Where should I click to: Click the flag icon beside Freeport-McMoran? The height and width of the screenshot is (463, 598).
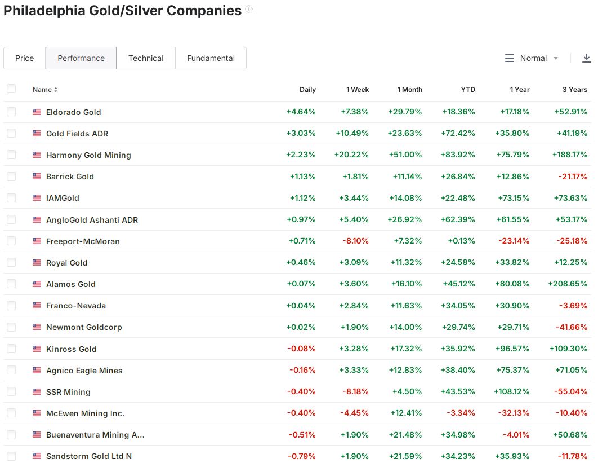(37, 241)
